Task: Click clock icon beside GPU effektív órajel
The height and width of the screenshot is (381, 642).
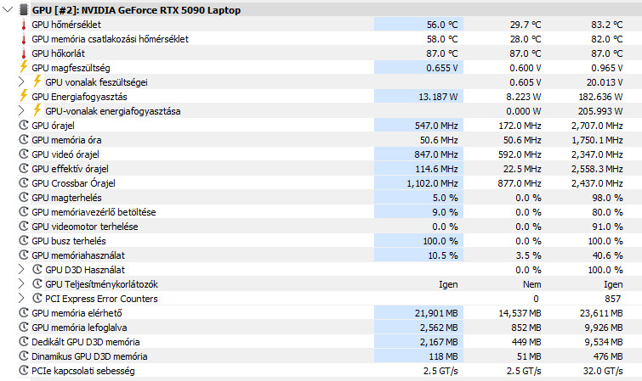Action: point(24,168)
